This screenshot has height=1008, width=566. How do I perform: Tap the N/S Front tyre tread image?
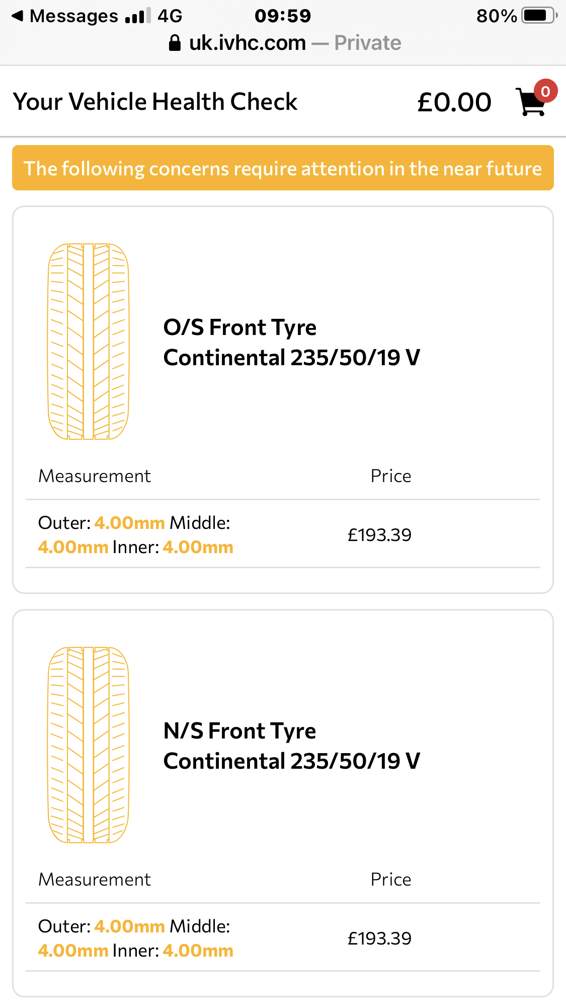(88, 745)
